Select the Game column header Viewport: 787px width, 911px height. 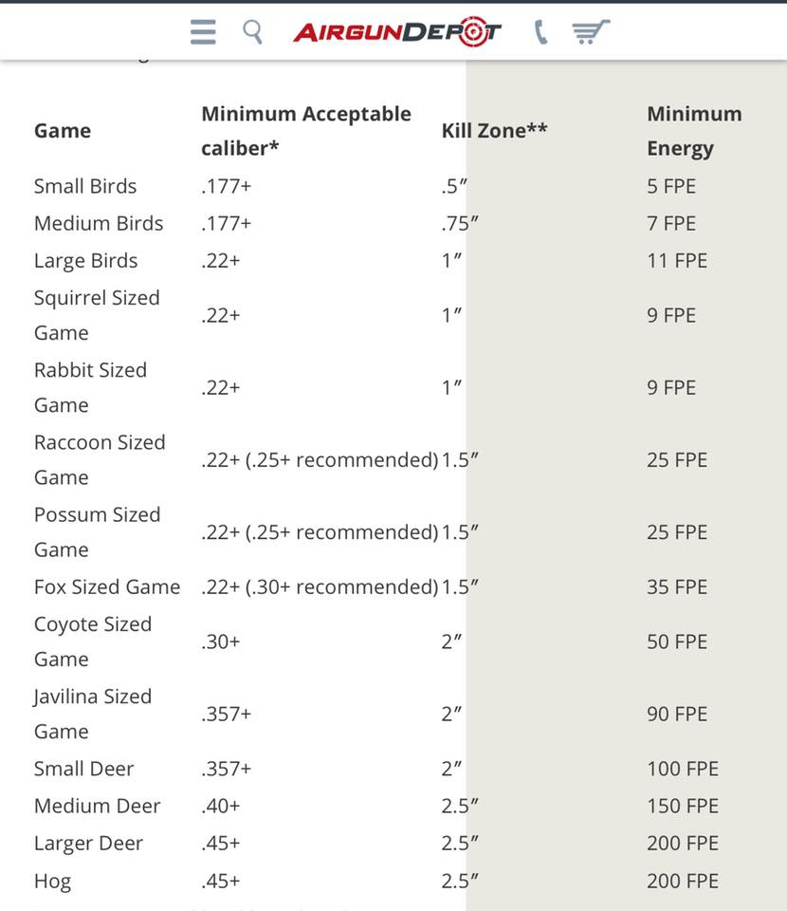tap(63, 131)
